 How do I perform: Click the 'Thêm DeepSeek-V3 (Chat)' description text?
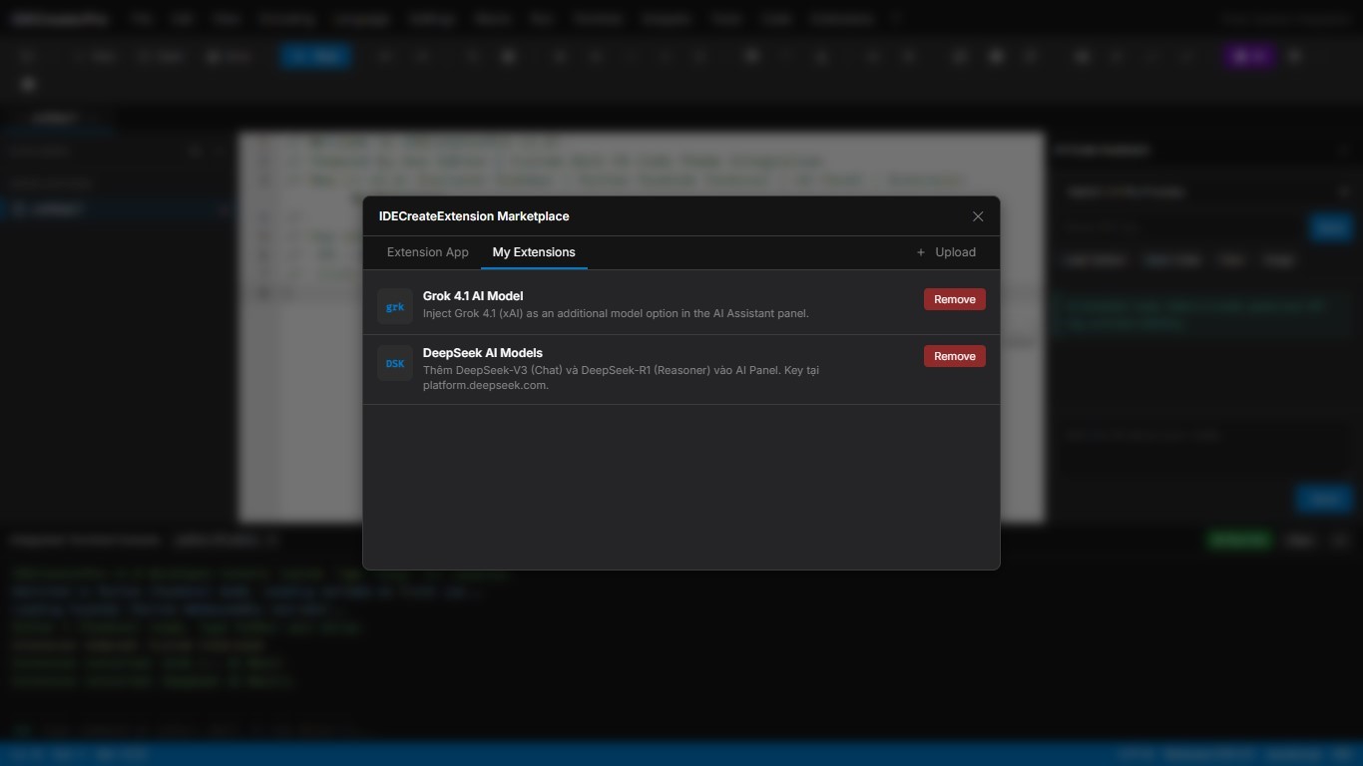point(621,377)
